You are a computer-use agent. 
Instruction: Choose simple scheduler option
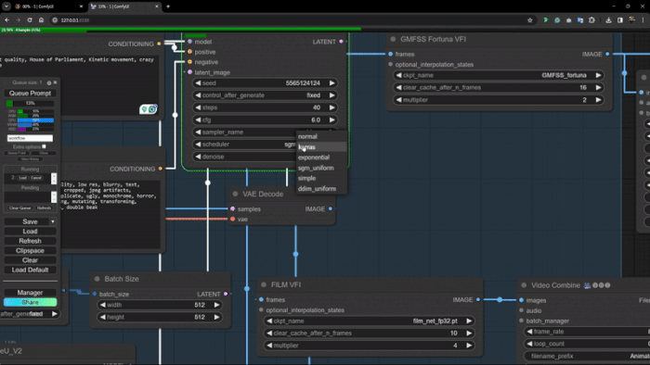click(x=321, y=178)
